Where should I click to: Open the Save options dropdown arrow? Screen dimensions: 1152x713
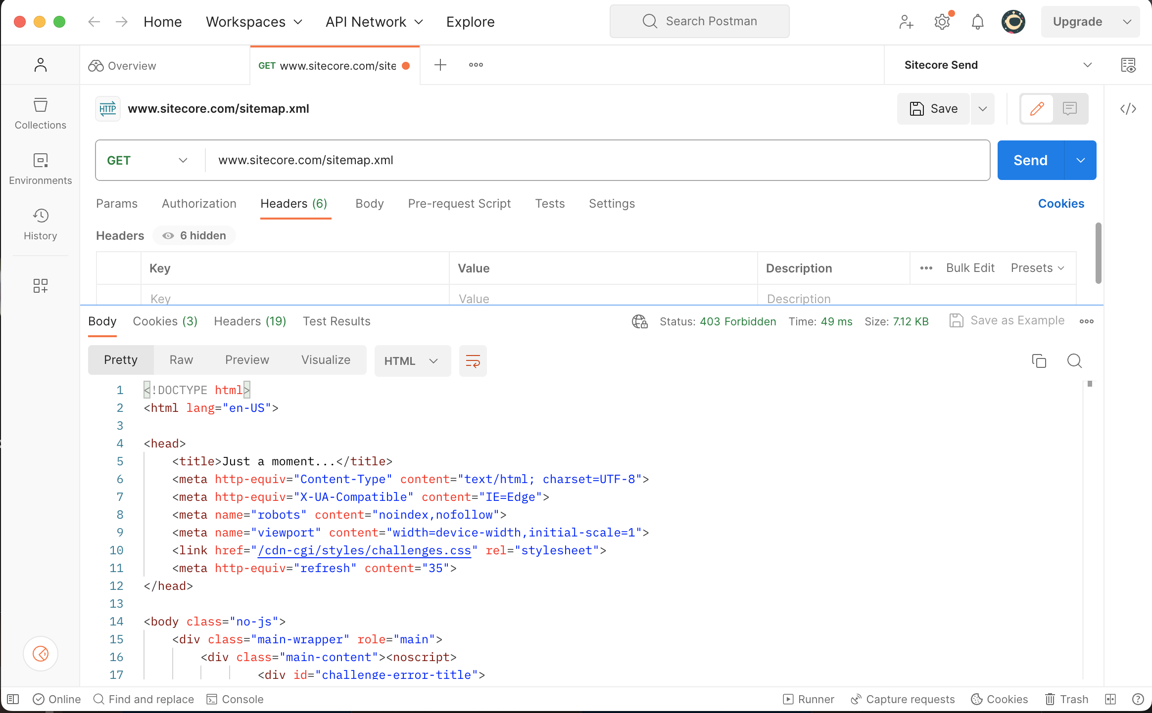pyautogui.click(x=983, y=109)
